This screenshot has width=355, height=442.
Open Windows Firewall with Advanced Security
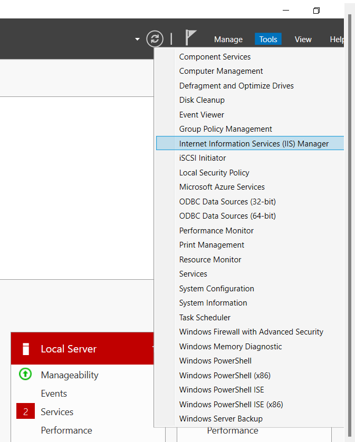coord(250,332)
